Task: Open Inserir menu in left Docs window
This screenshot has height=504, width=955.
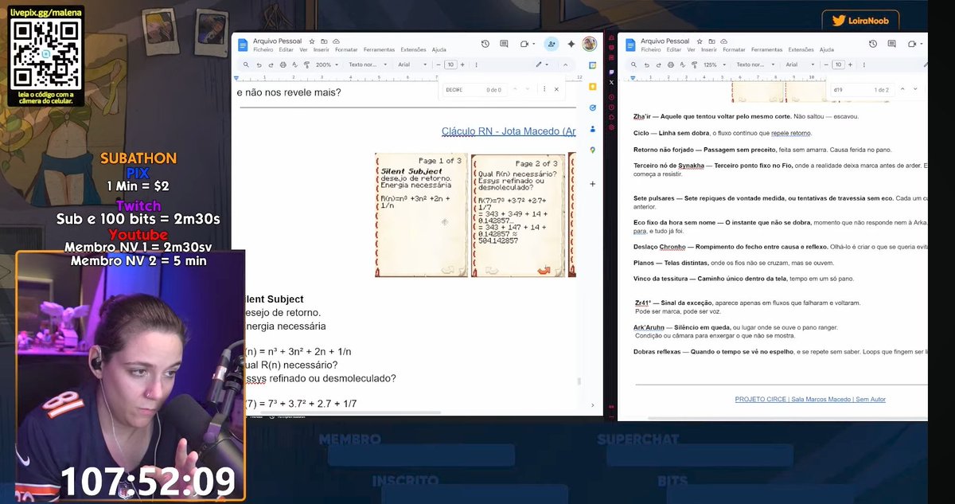Action: point(322,49)
